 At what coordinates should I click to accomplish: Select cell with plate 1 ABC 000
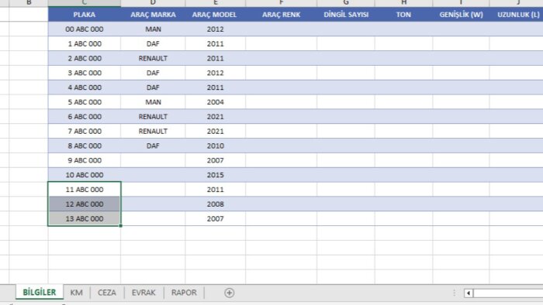tap(84, 43)
